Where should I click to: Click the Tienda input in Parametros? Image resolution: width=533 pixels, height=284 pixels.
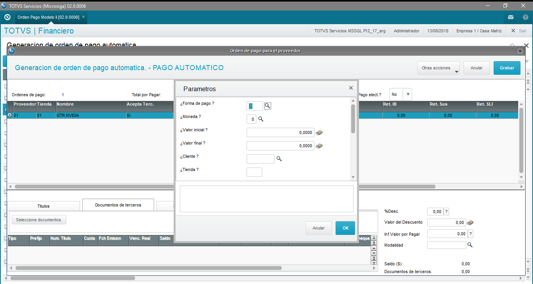click(254, 172)
